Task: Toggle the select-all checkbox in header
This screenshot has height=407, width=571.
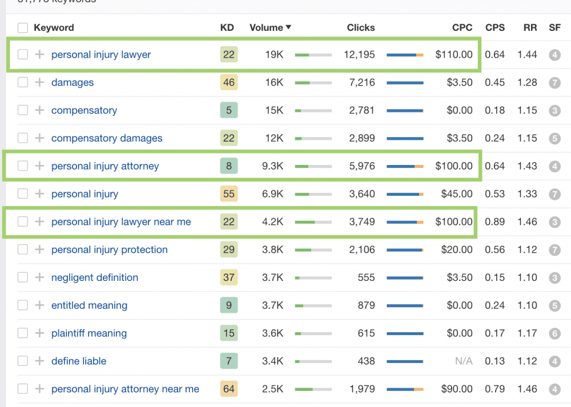Action: tap(23, 27)
